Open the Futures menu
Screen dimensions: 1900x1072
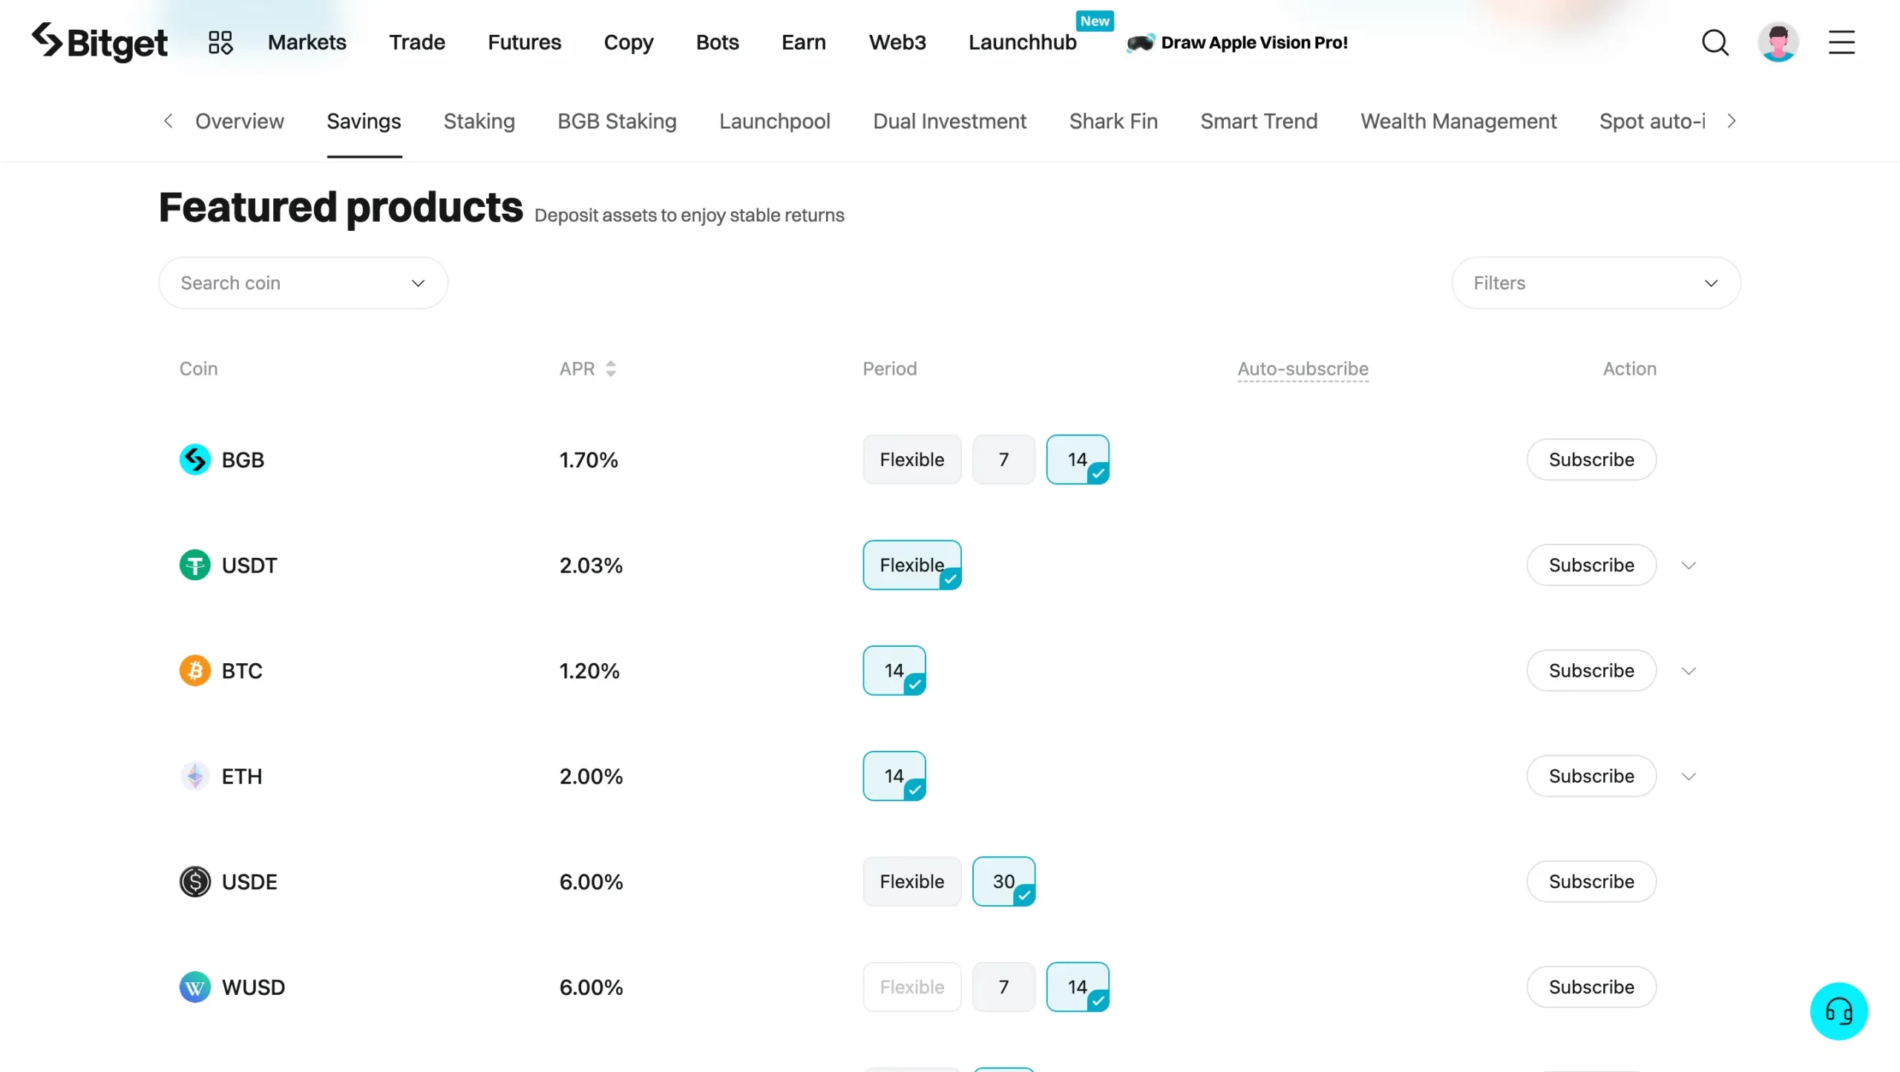tap(524, 42)
